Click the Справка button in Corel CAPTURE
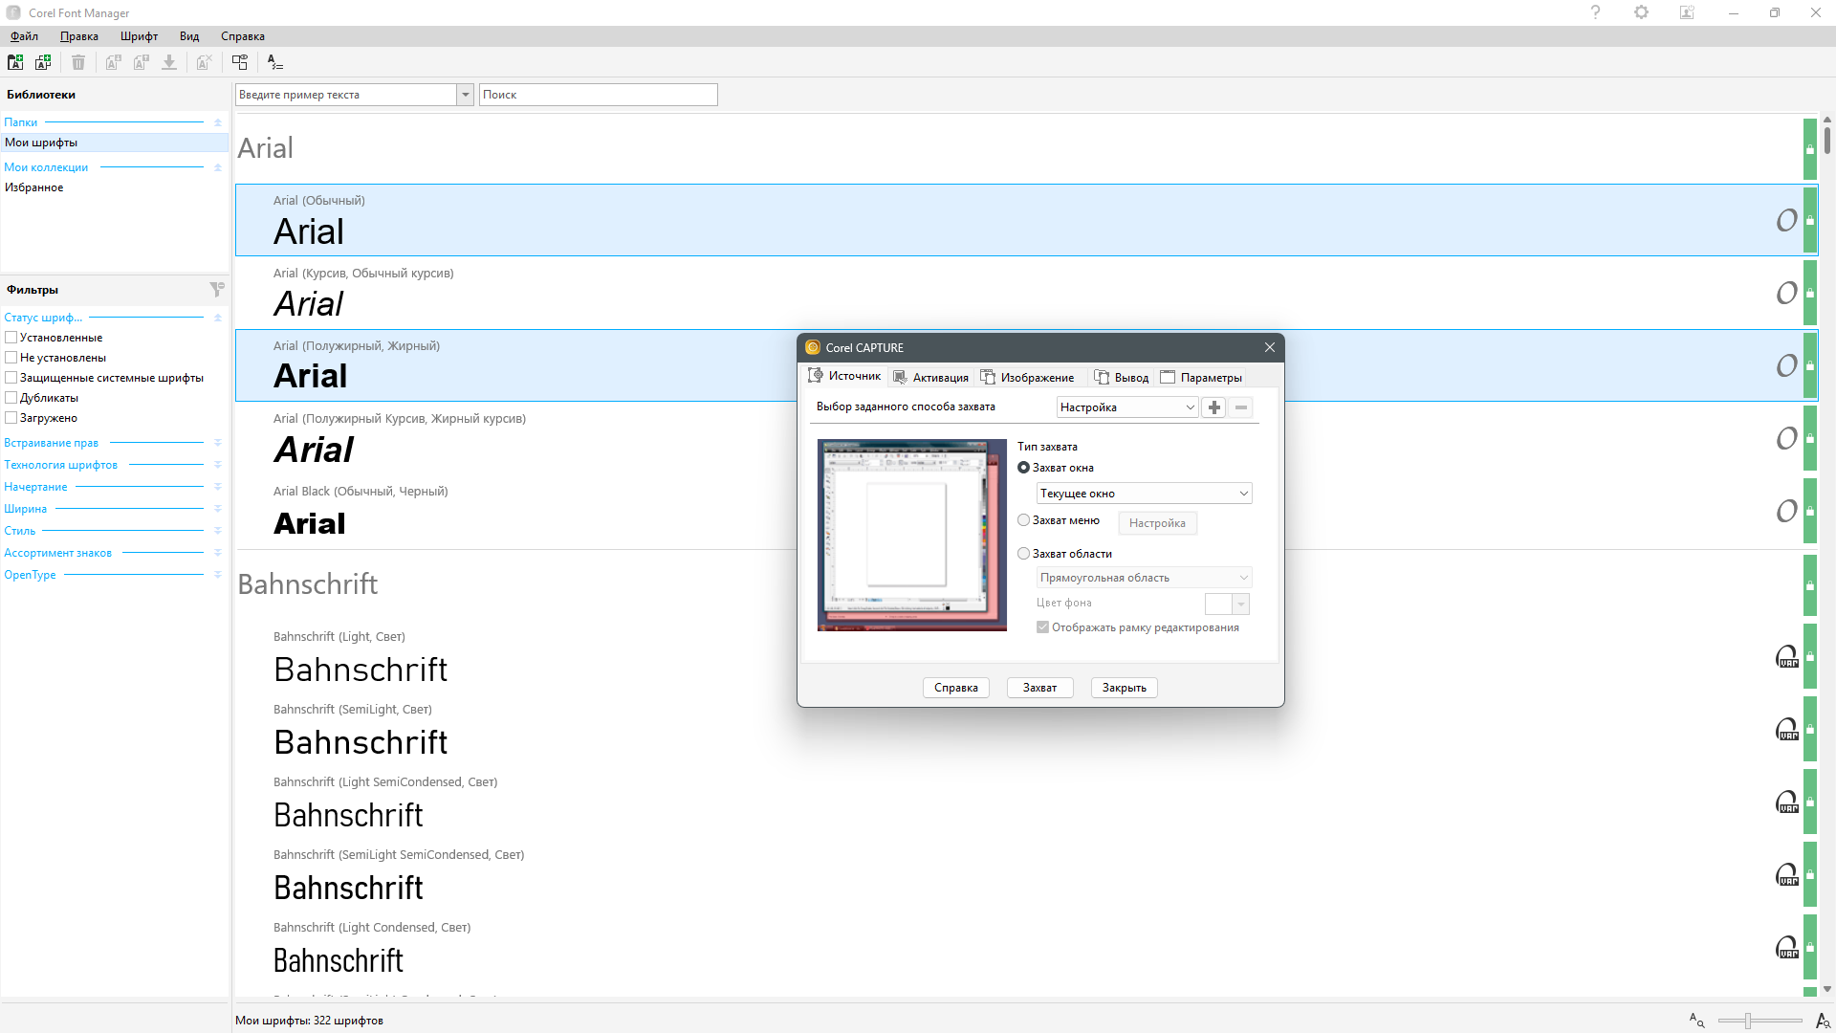This screenshot has height=1033, width=1836. click(956, 688)
